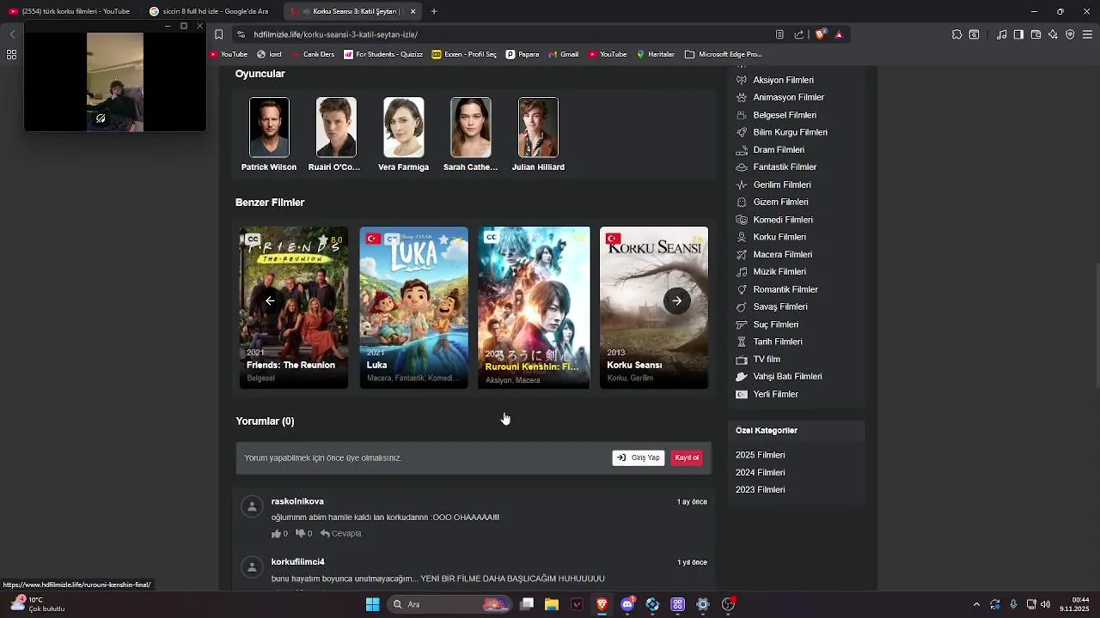Open Haritalar bookmark
The image size is (1100, 618).
[x=656, y=54]
